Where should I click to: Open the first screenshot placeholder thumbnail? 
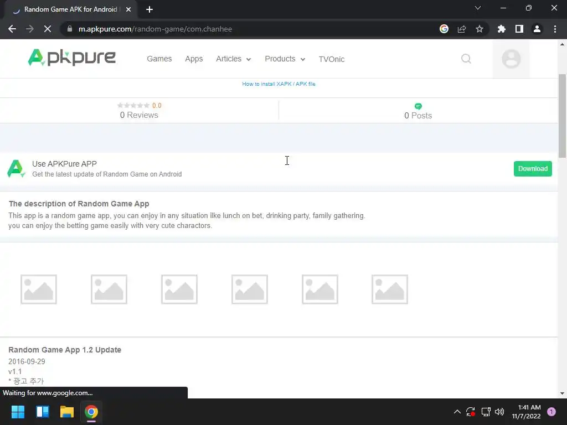[x=39, y=289]
